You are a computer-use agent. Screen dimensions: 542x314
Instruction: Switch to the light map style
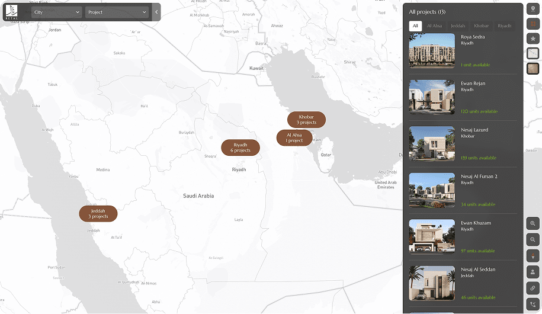(x=533, y=53)
